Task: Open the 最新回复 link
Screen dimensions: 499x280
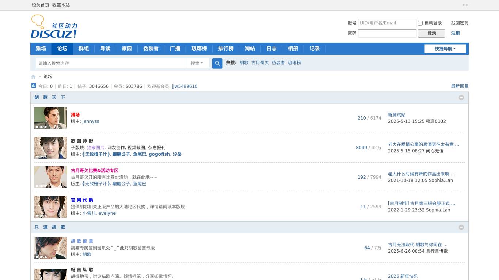Action: coord(460,86)
